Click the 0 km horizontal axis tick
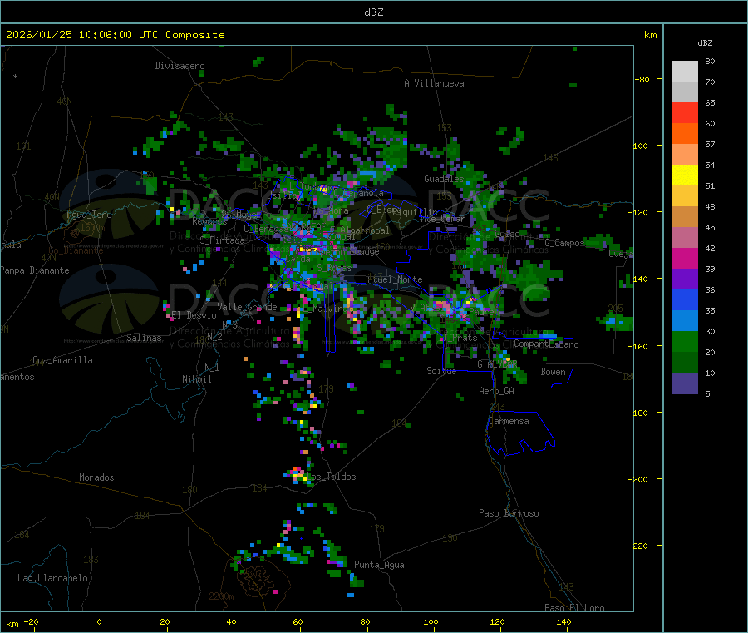The image size is (748, 633). (99, 621)
